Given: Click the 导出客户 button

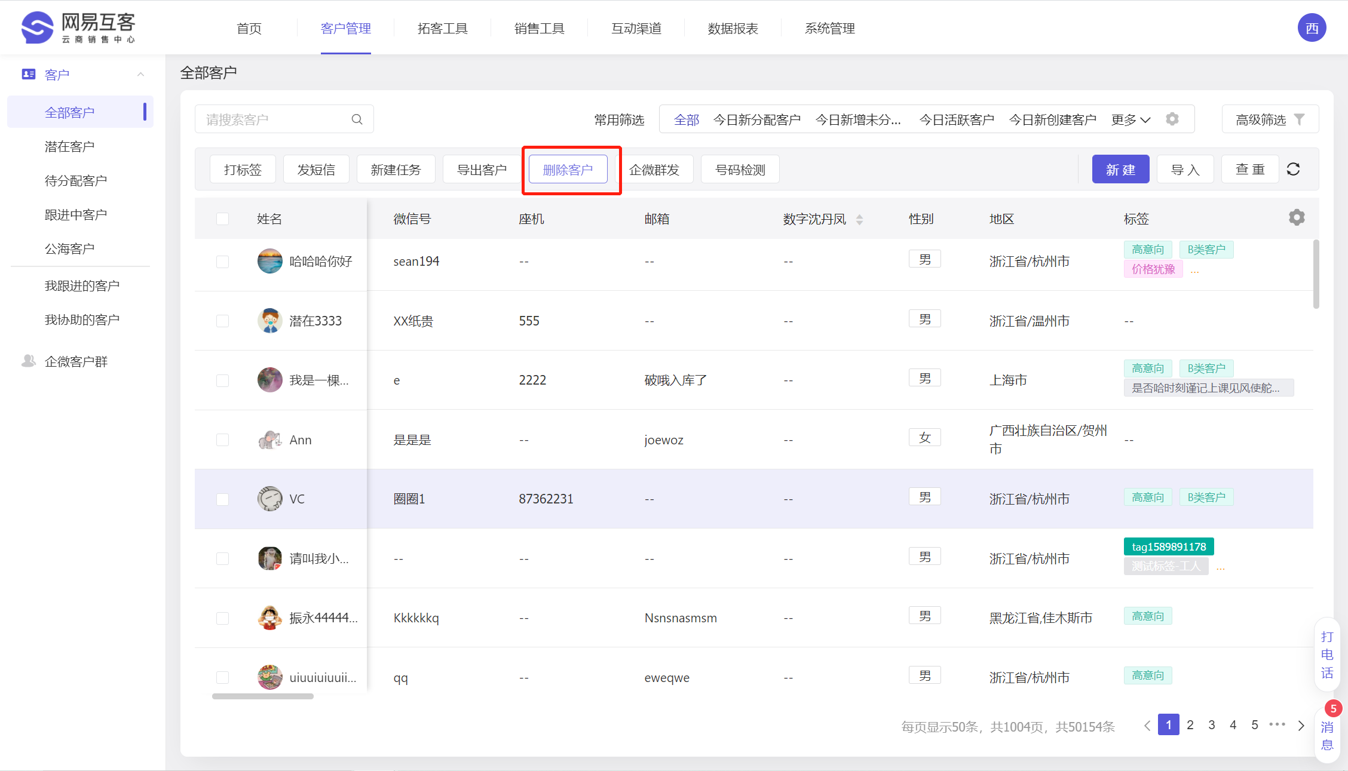Looking at the screenshot, I should (x=482, y=170).
